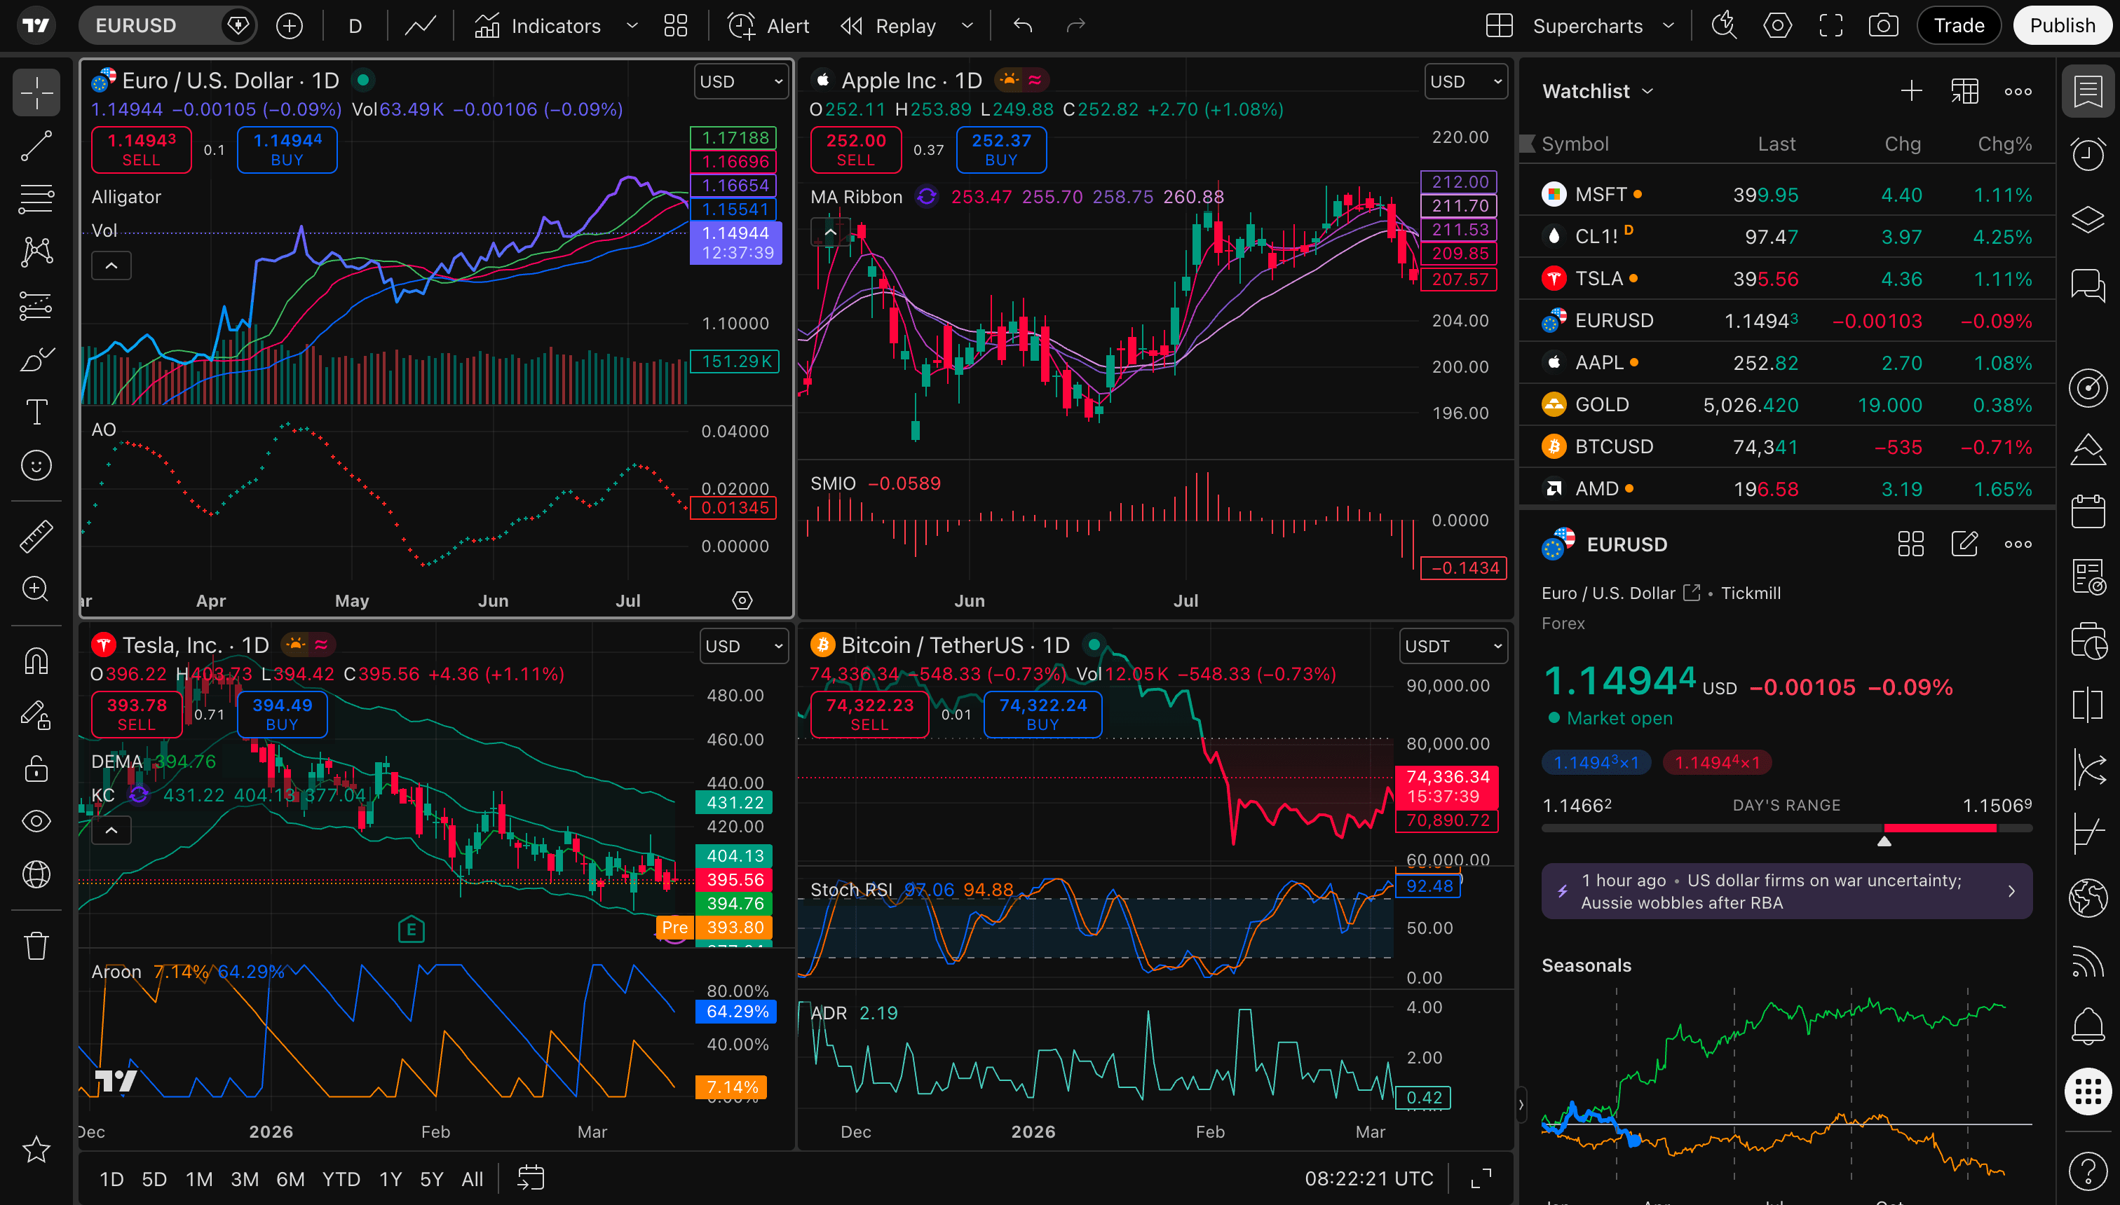Viewport: 2120px width, 1205px height.
Task: Undo the last chart action
Action: coord(1022,25)
